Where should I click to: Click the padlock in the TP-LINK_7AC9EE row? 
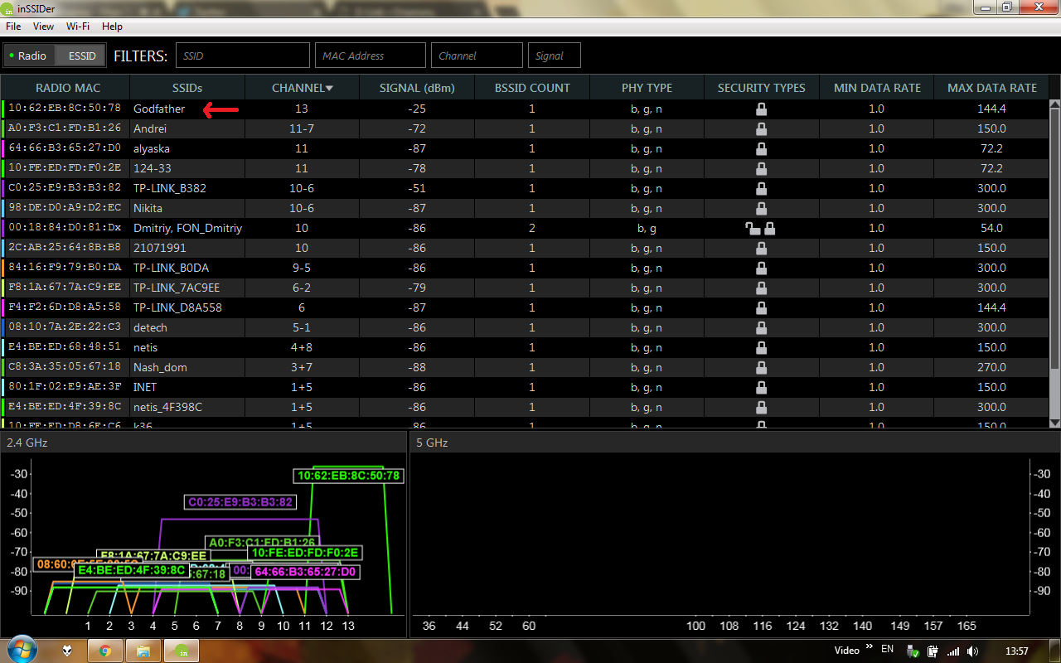coord(761,288)
